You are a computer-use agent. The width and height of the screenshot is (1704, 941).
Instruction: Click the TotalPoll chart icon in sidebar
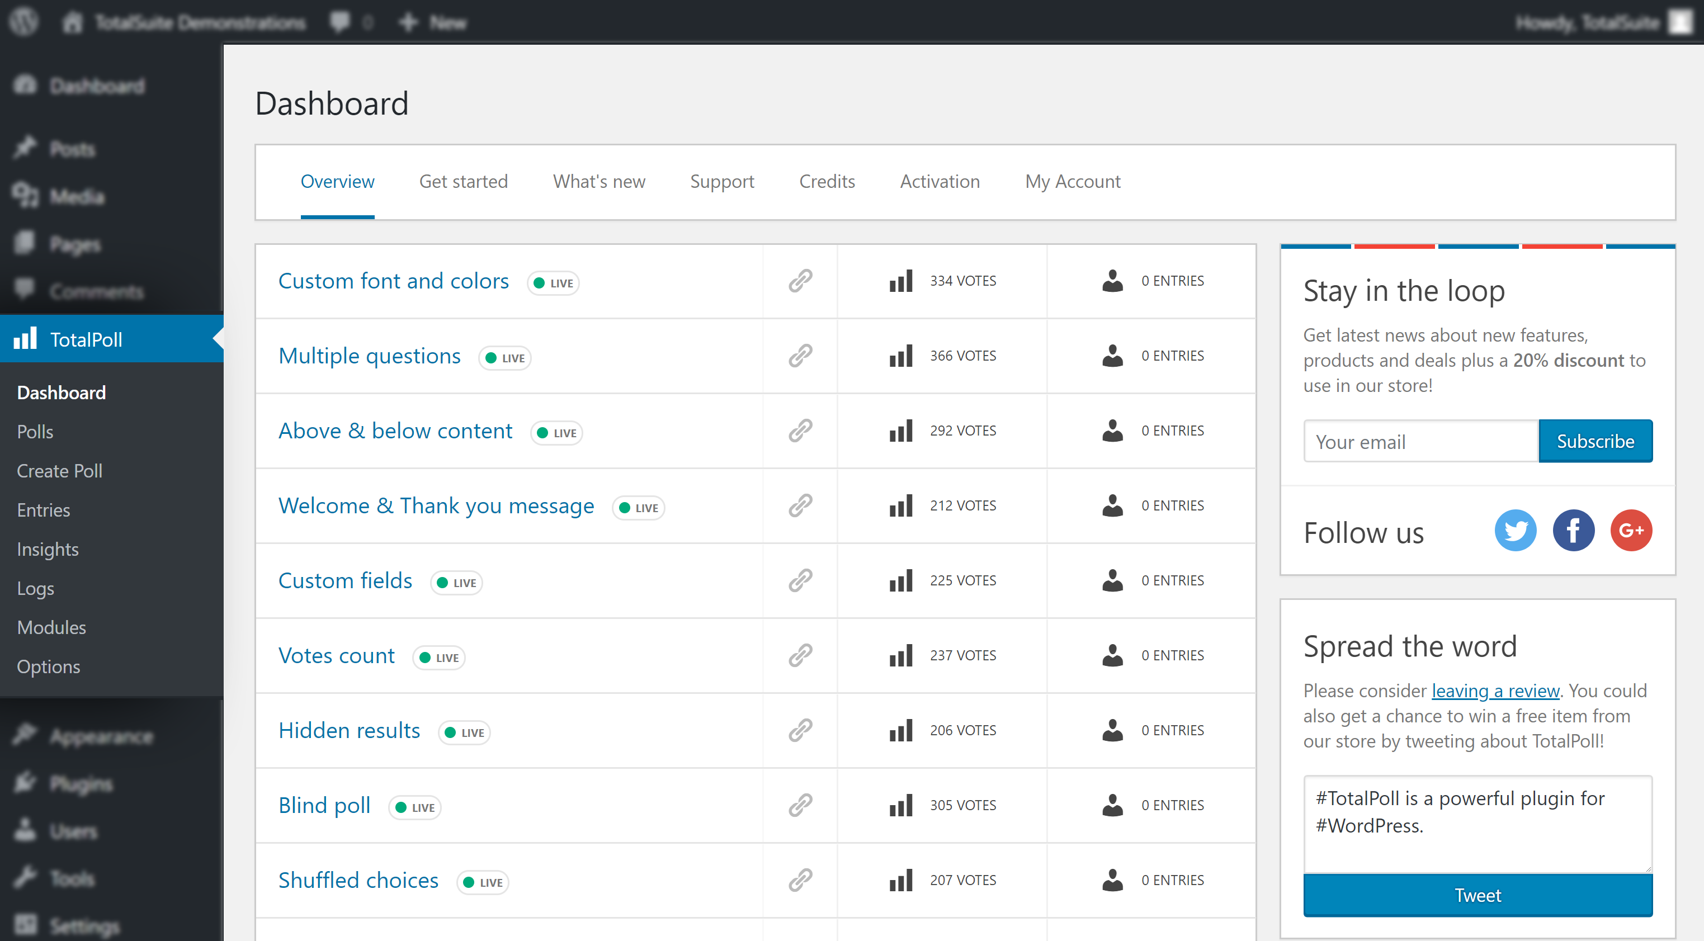tap(25, 339)
